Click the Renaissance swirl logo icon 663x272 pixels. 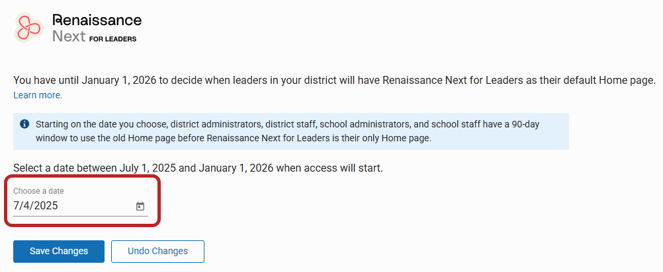28,28
